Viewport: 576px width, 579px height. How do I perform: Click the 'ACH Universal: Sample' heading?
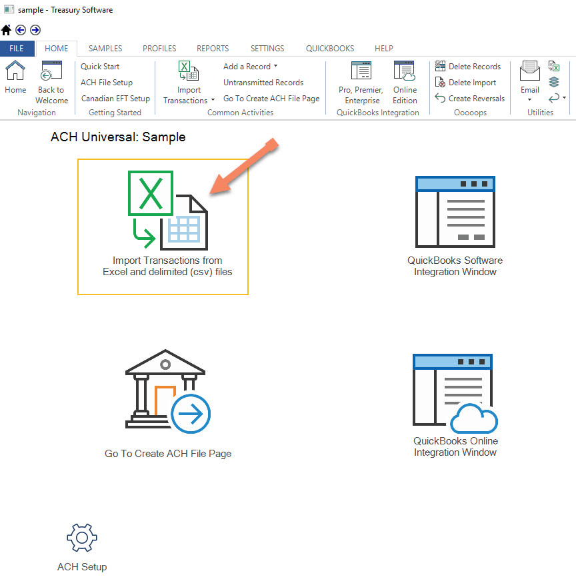point(118,137)
